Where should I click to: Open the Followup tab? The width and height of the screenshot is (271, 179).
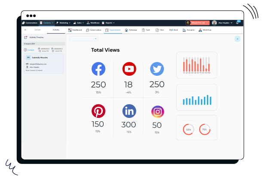point(131,30)
